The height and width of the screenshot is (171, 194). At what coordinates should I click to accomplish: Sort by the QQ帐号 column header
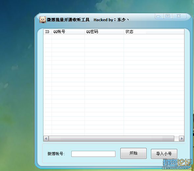[x=68, y=32]
